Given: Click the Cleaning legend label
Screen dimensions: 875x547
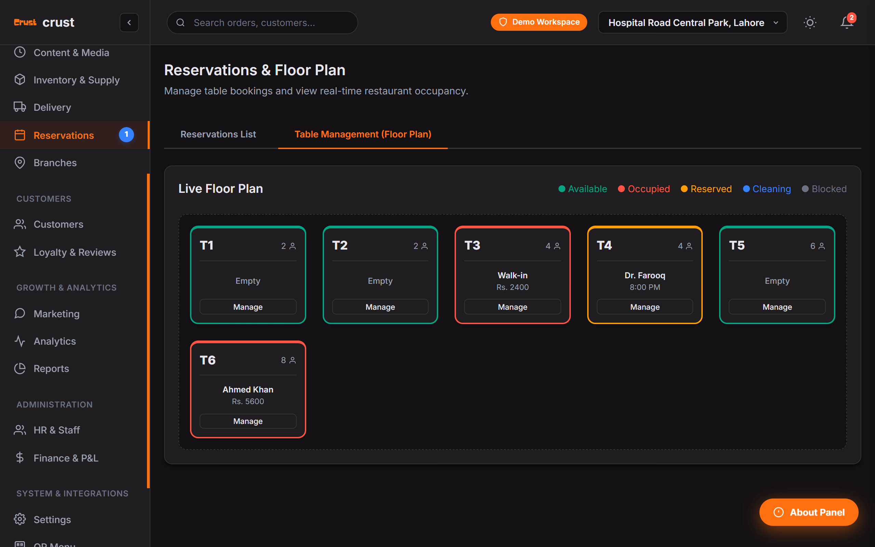Looking at the screenshot, I should coord(771,189).
